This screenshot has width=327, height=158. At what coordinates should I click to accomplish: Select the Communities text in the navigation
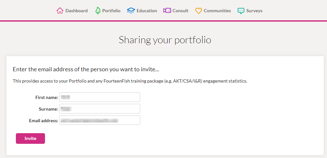click(x=217, y=11)
